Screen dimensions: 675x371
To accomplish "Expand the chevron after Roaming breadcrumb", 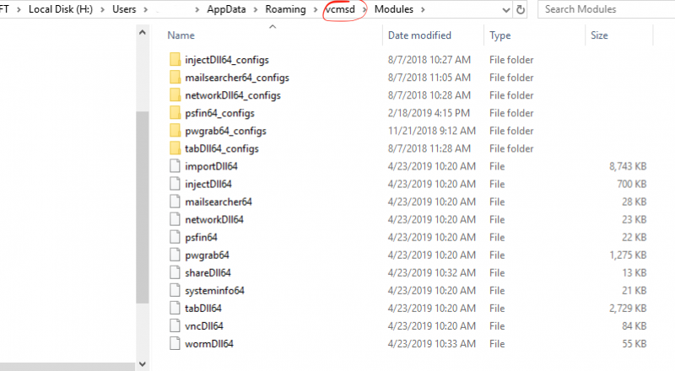I will coord(316,9).
